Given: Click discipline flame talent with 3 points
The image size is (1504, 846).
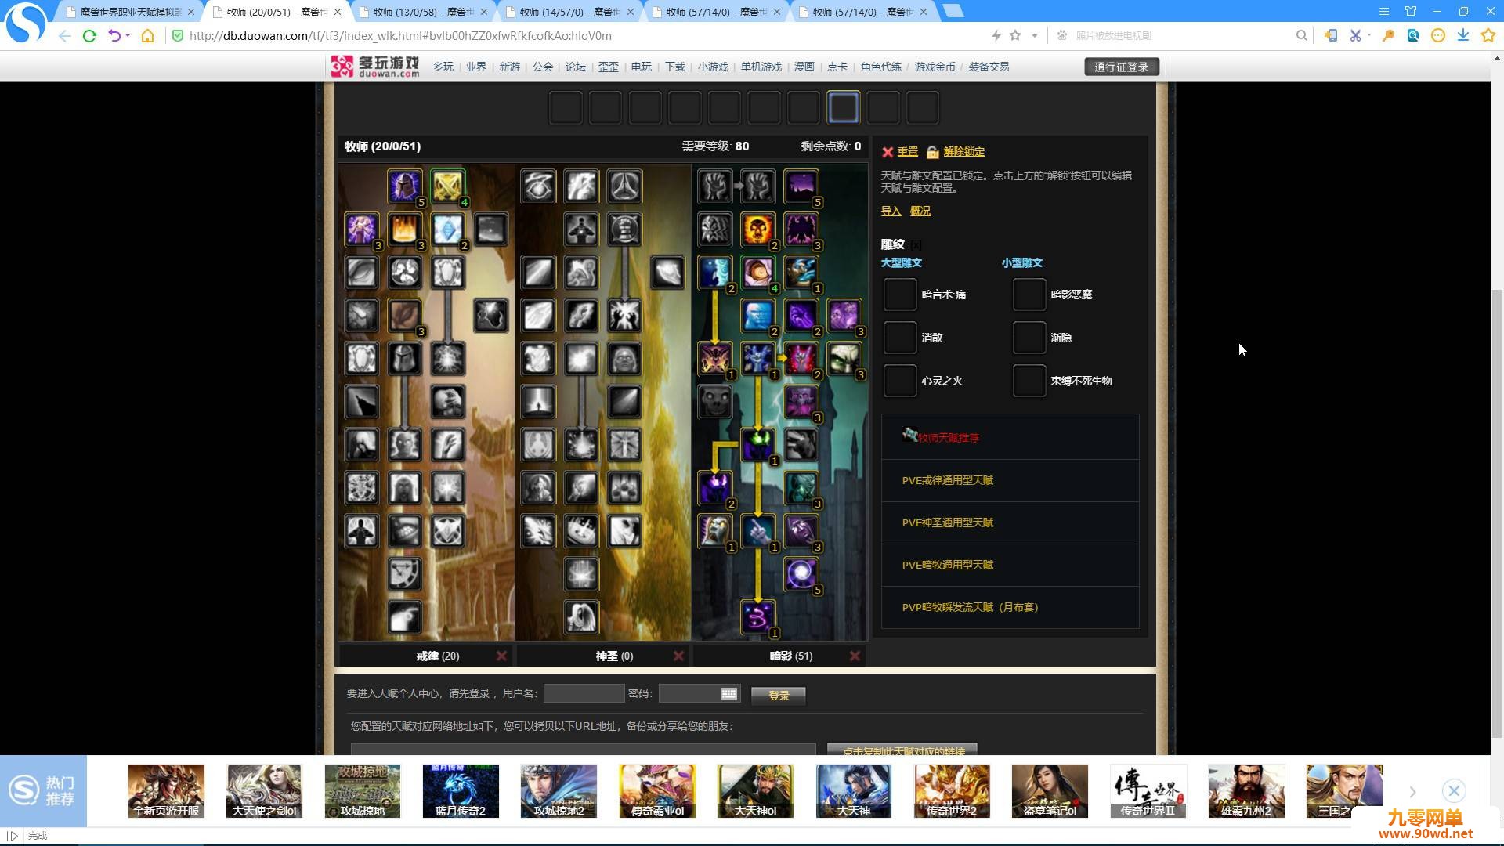Looking at the screenshot, I should tap(405, 230).
